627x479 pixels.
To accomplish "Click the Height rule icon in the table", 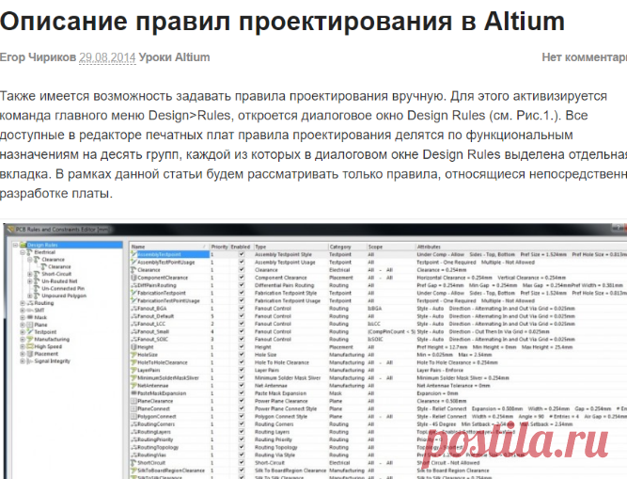I will pos(134,347).
